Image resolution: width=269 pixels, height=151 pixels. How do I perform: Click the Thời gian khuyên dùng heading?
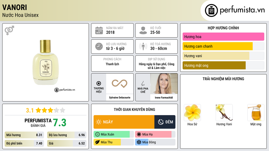134,110
